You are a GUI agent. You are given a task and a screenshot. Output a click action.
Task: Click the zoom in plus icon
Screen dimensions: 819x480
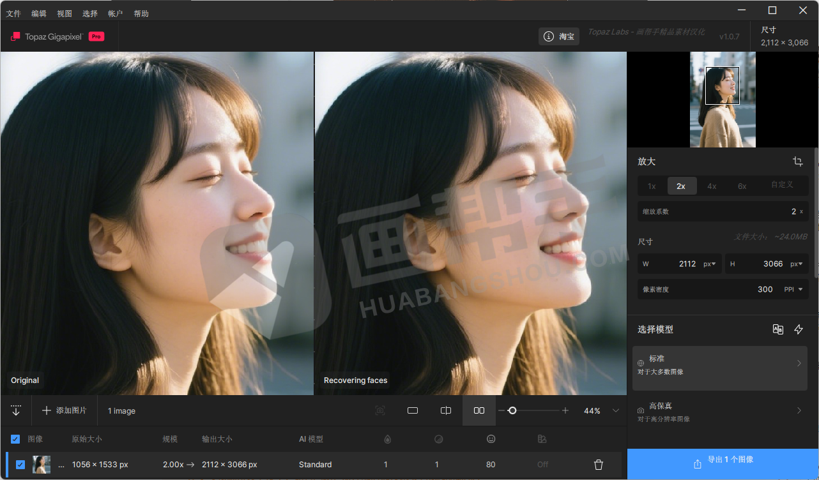pyautogui.click(x=565, y=410)
